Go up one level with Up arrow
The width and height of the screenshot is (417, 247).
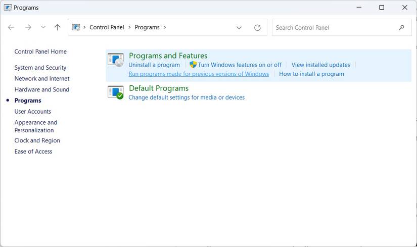pos(57,27)
